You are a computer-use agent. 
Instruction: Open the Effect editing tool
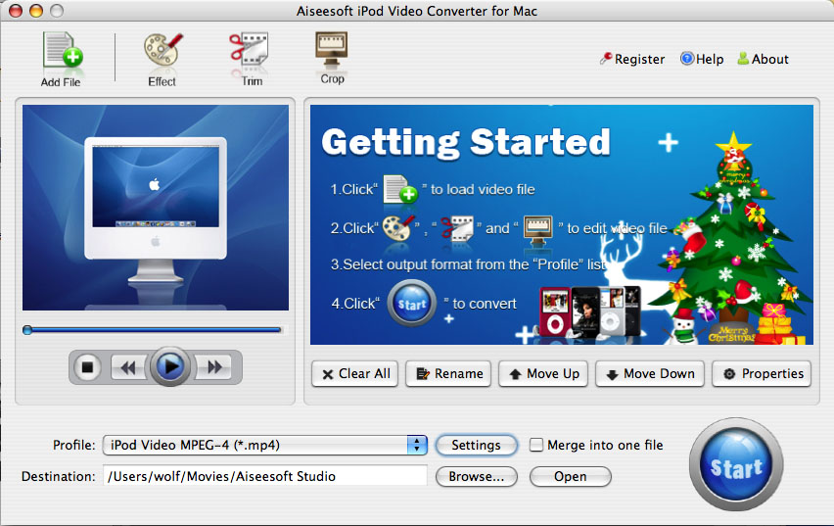(162, 53)
